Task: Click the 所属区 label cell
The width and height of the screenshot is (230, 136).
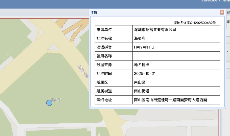Action: click(x=114, y=82)
